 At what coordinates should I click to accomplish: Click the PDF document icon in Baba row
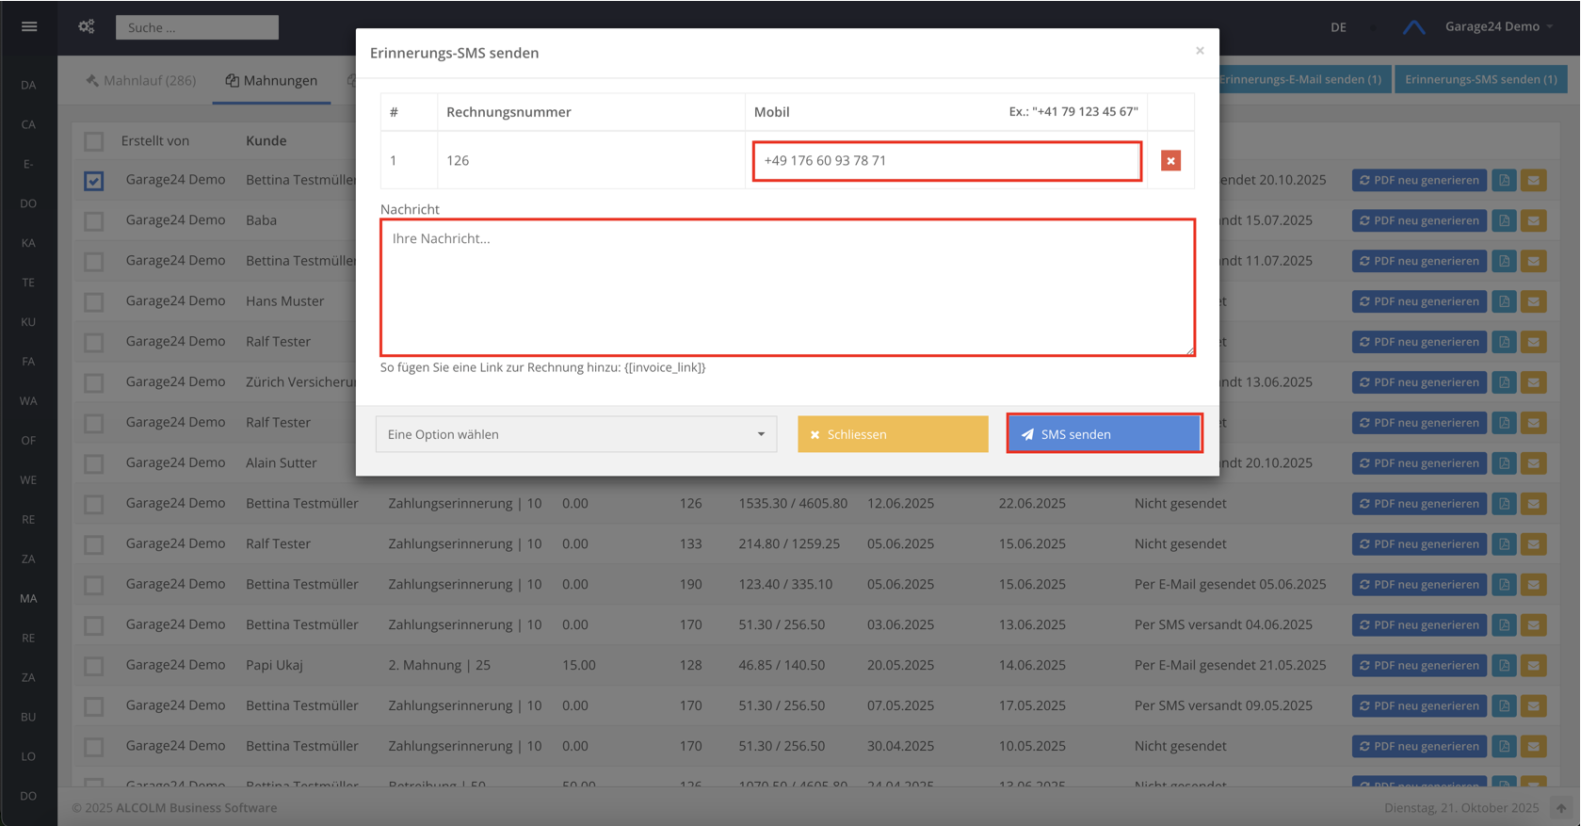[x=1504, y=220]
